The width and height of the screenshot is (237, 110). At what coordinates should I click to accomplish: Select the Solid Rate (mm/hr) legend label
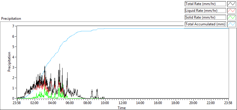click(x=200, y=17)
